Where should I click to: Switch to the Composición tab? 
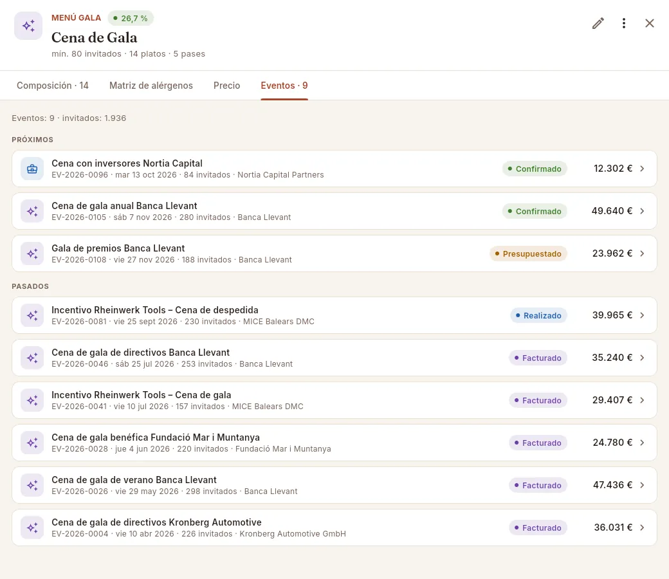pos(53,86)
